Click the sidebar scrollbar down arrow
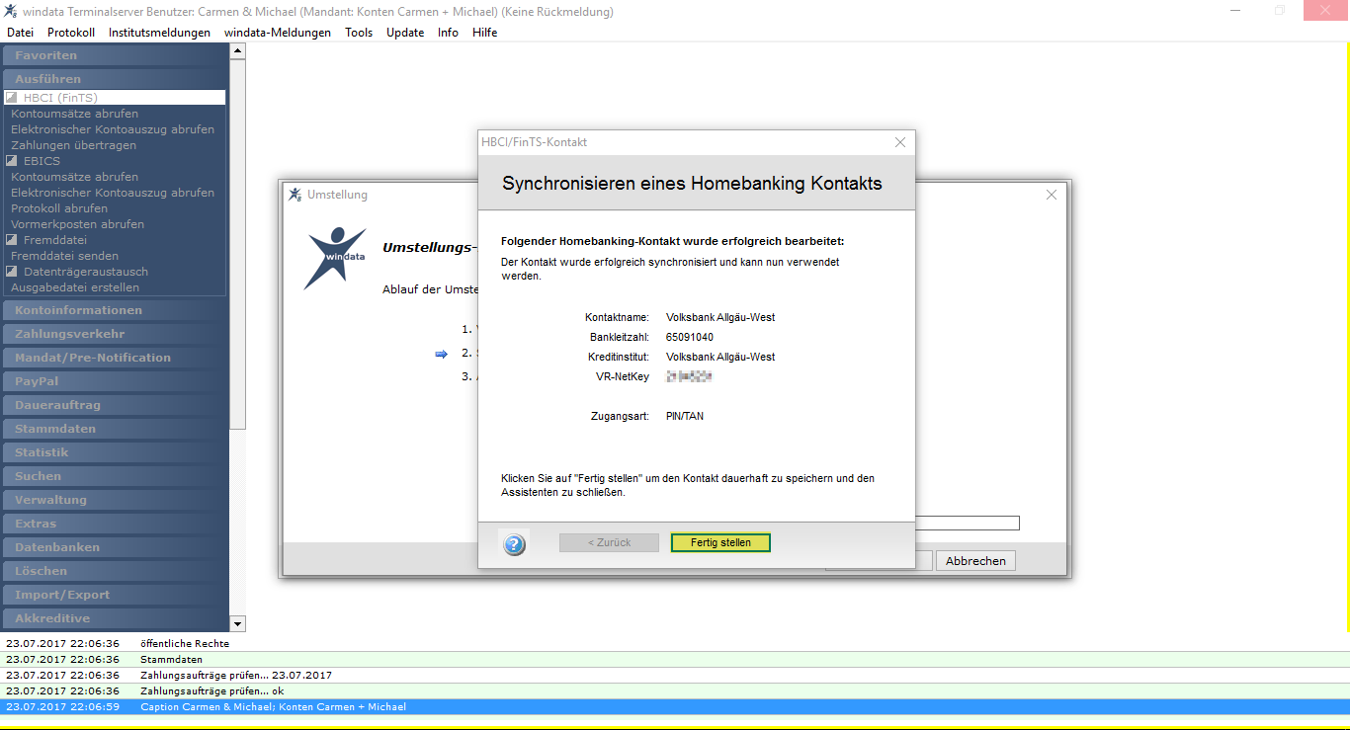 (237, 623)
